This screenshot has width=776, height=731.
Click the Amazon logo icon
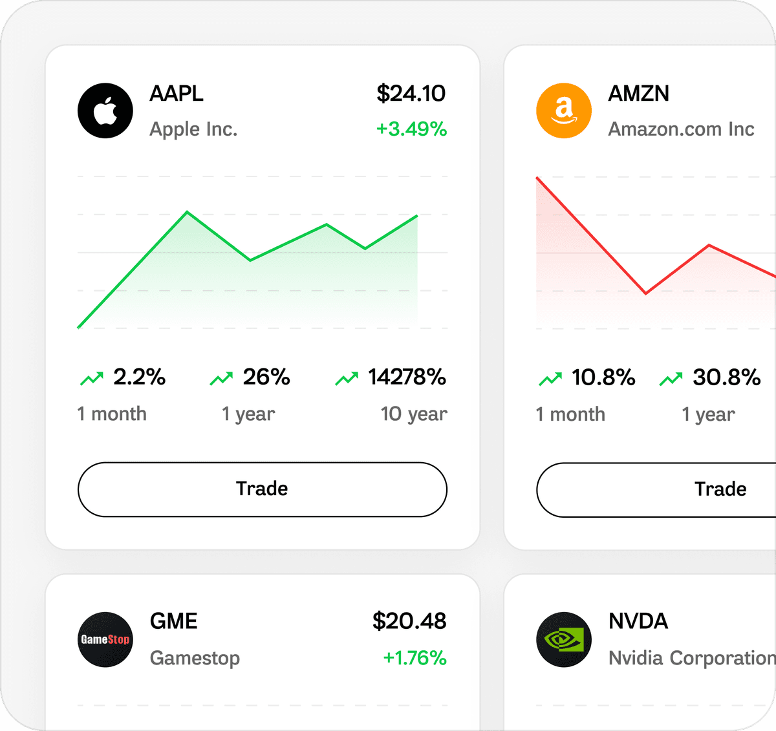click(563, 111)
